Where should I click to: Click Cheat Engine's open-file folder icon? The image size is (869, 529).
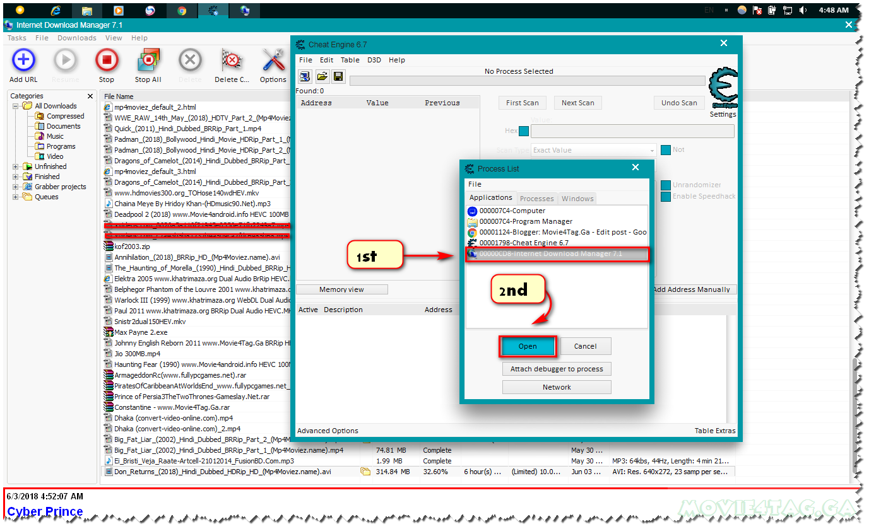click(322, 76)
